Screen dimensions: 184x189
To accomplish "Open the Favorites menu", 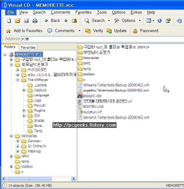I will 83,12.
